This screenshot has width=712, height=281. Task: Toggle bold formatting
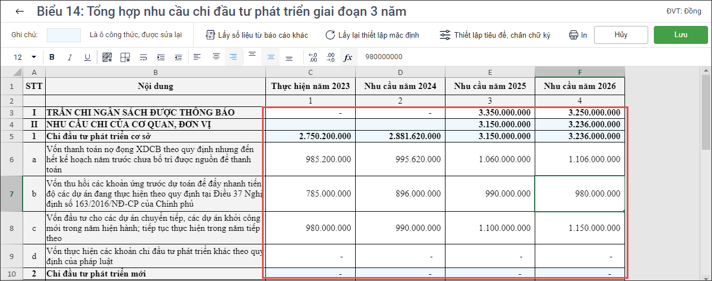[x=52, y=57]
